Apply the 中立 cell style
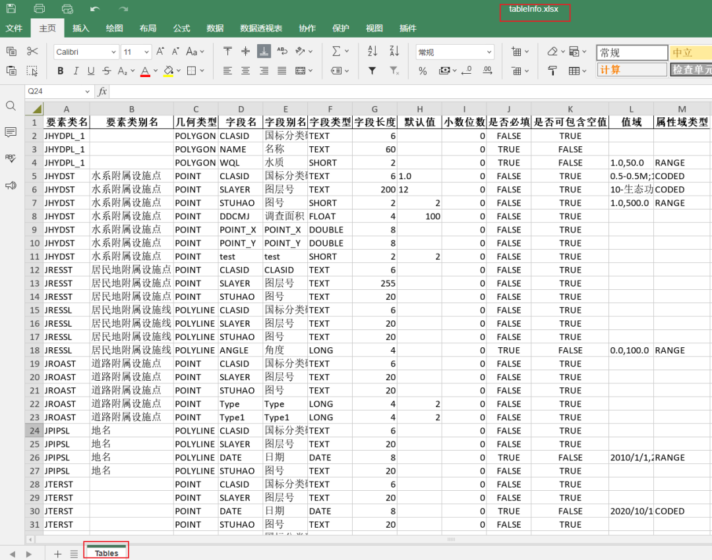This screenshot has width=712, height=560. tap(691, 53)
